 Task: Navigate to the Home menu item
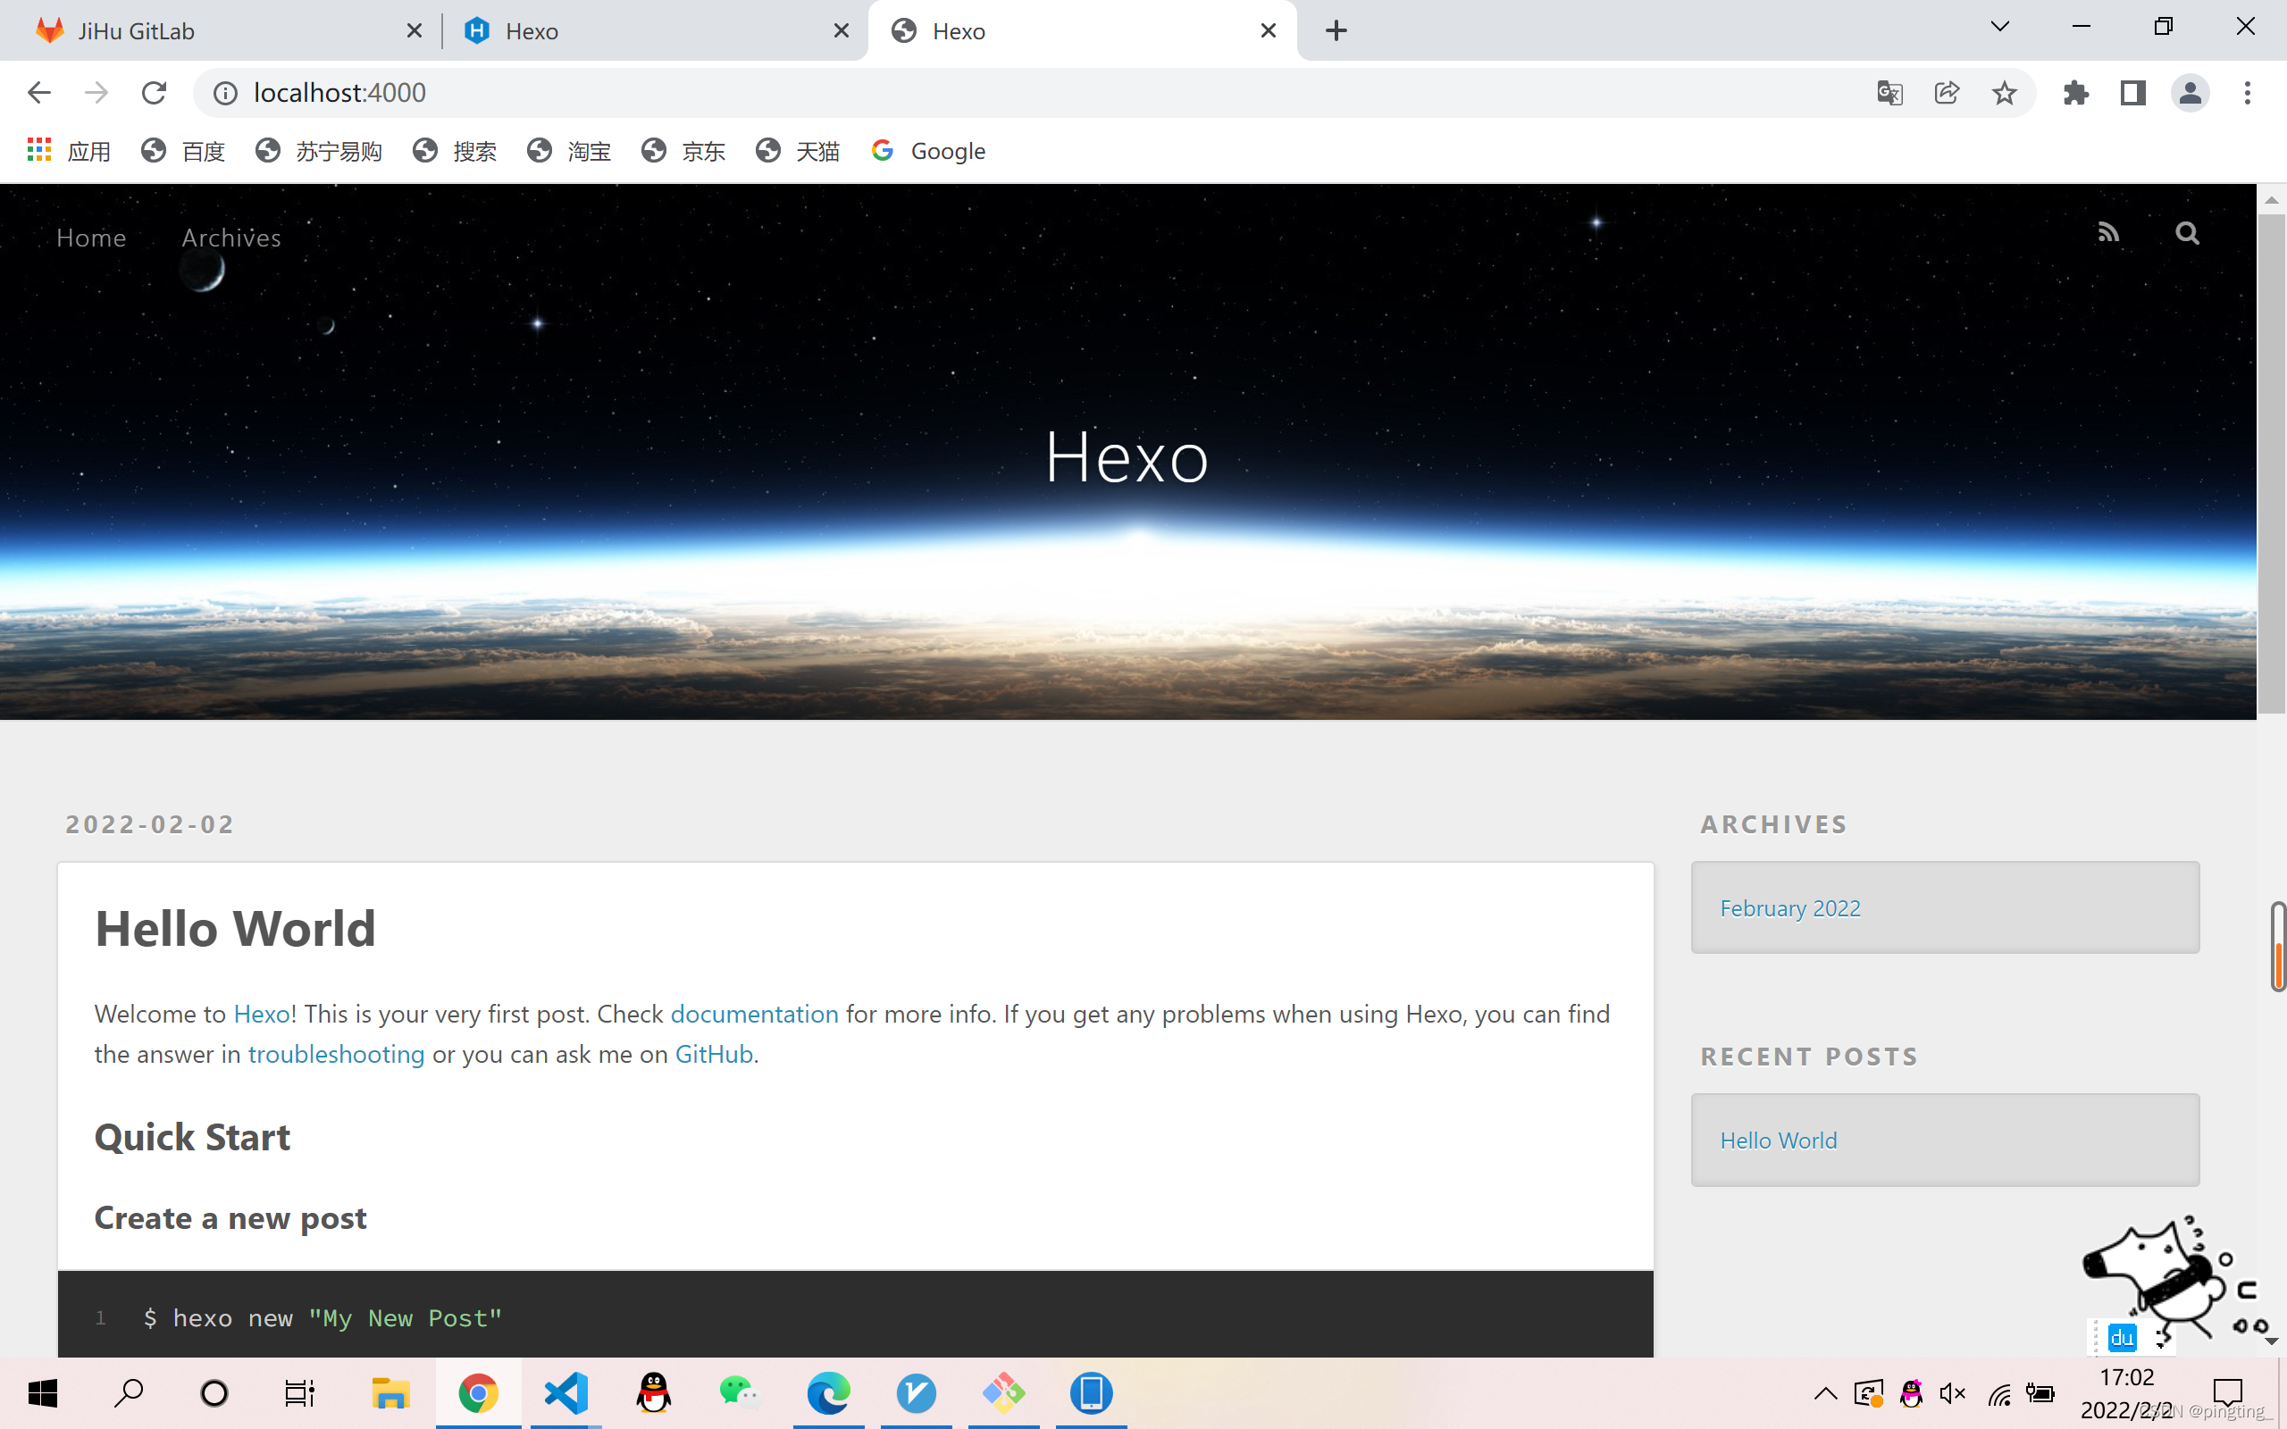click(90, 237)
